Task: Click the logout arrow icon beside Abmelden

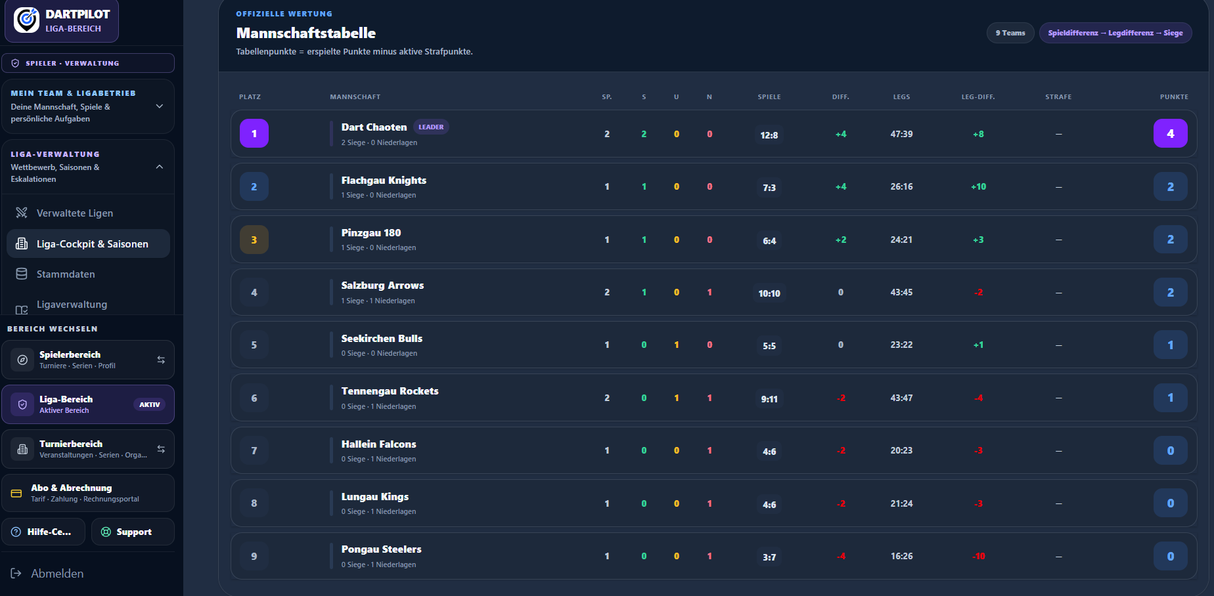Action: click(16, 574)
